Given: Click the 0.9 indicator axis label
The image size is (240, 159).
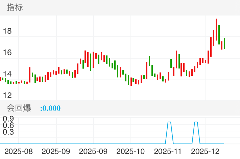Looking at the screenshot, I should [x=8, y=119].
